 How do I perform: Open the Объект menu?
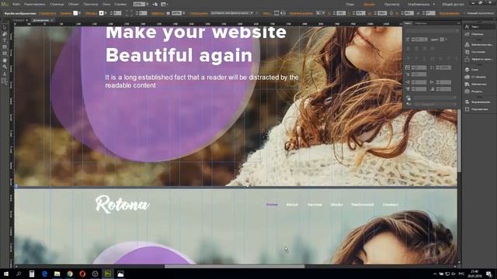(x=74, y=5)
